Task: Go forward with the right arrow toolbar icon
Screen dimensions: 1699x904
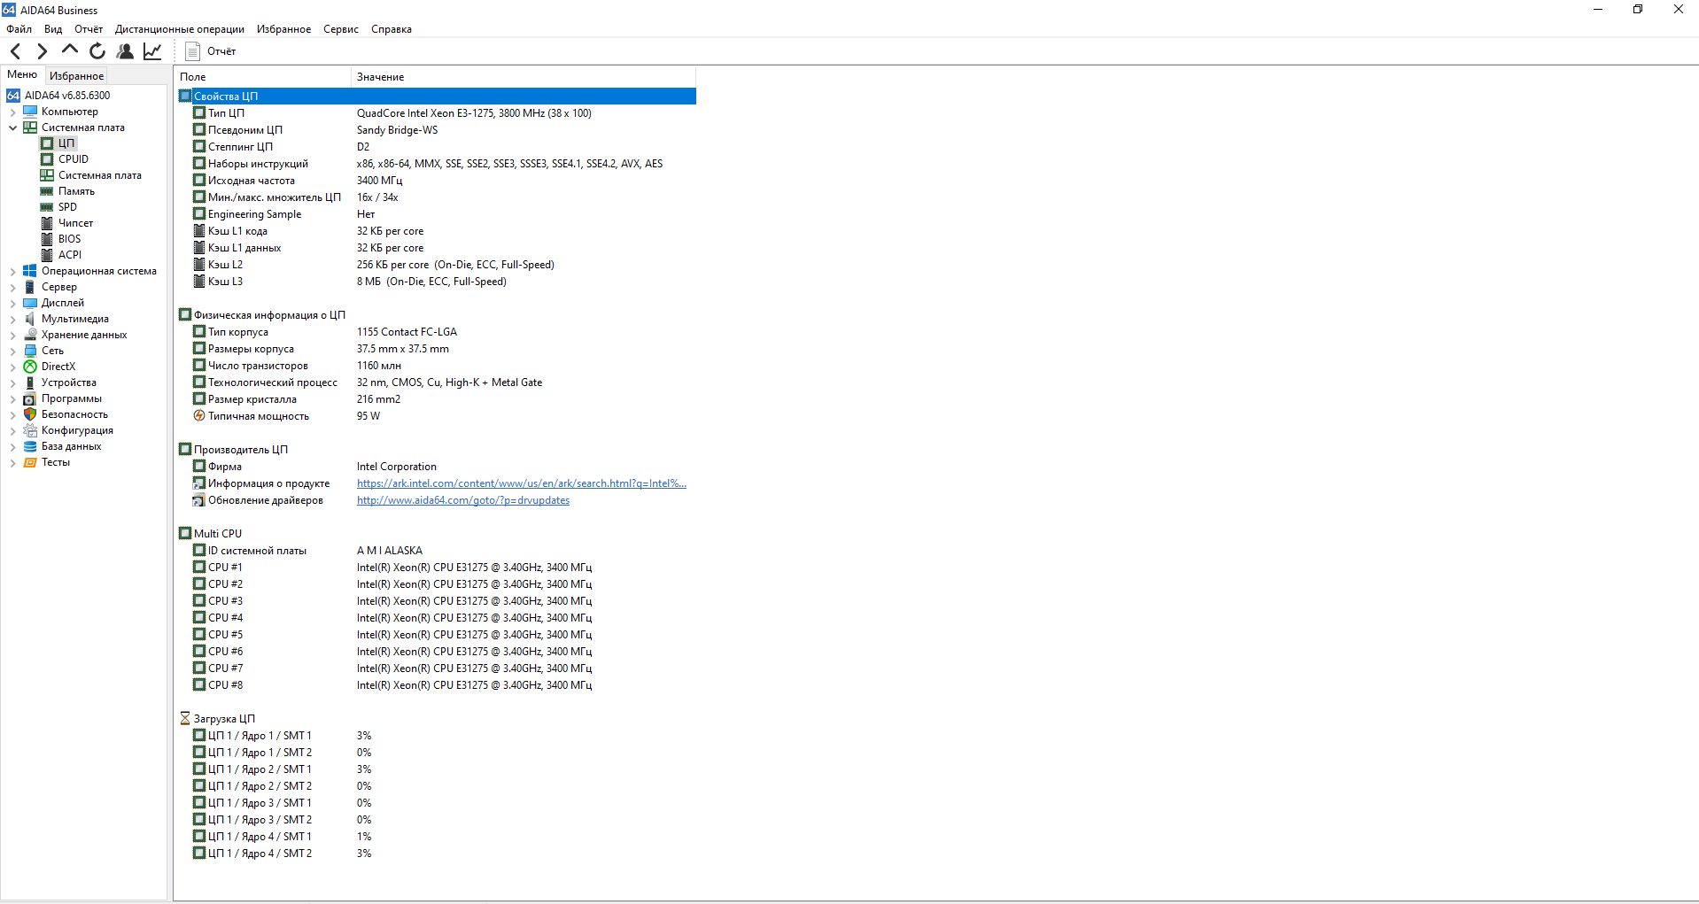Action: 42,51
